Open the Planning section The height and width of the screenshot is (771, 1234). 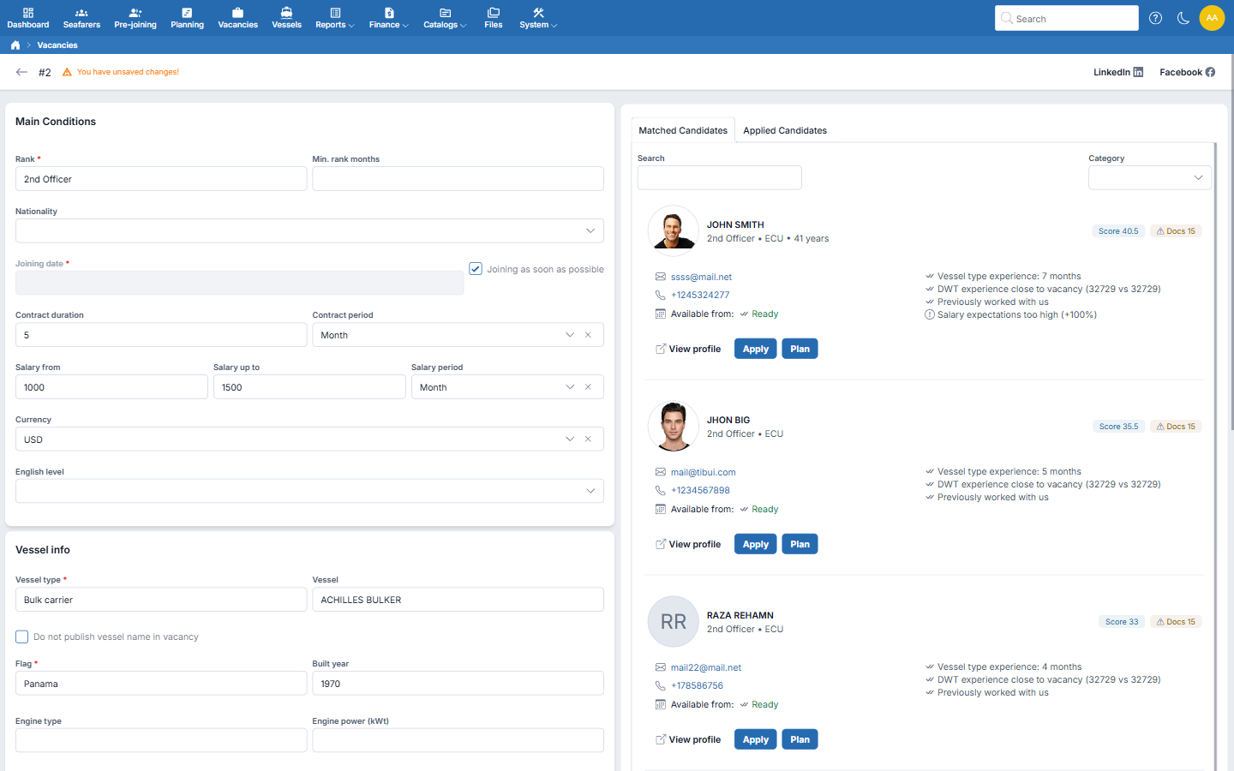click(x=187, y=18)
